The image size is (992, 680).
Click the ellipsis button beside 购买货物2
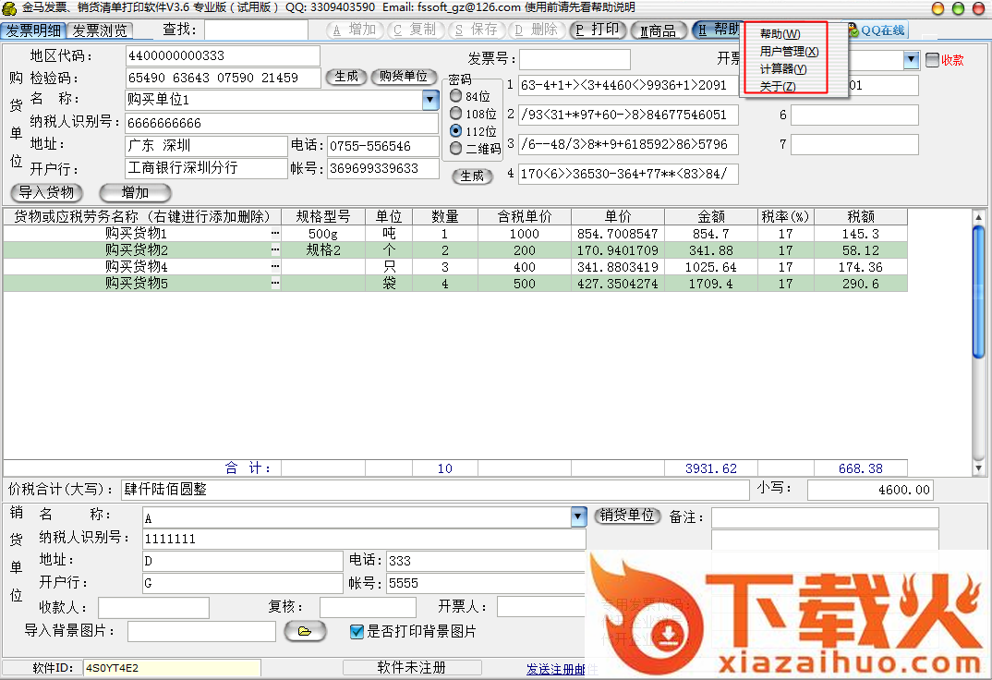click(x=274, y=250)
